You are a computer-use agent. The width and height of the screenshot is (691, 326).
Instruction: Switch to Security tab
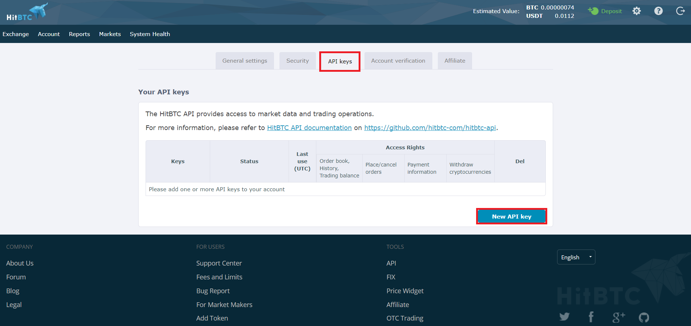[298, 61]
